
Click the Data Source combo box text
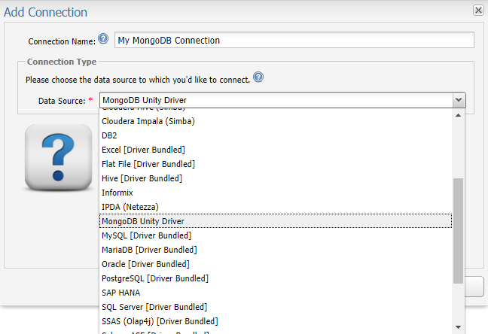276,100
